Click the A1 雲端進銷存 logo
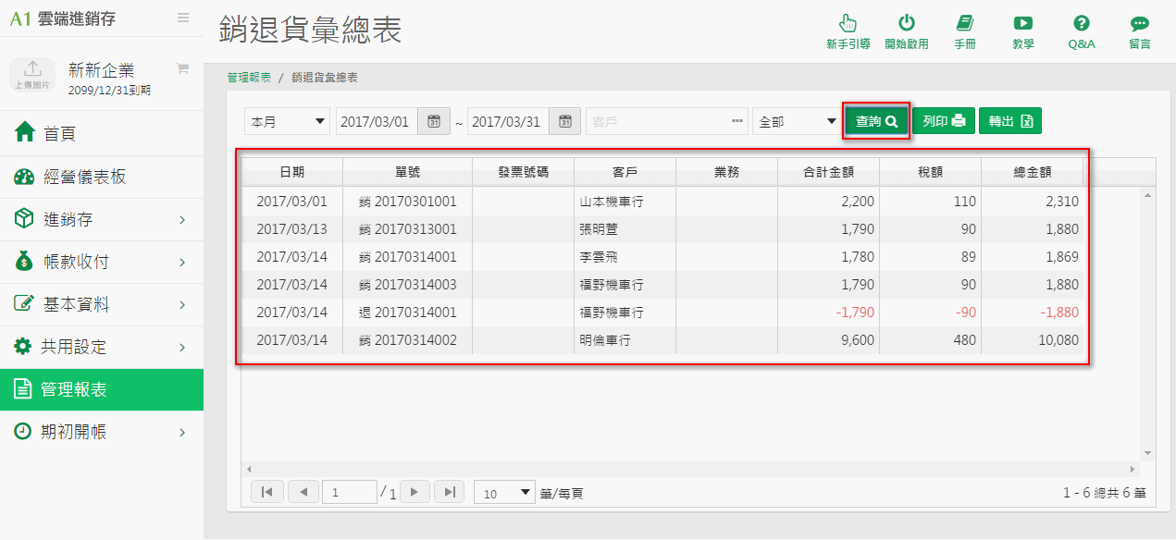Image resolution: width=1176 pixels, height=540 pixels. 63,18
